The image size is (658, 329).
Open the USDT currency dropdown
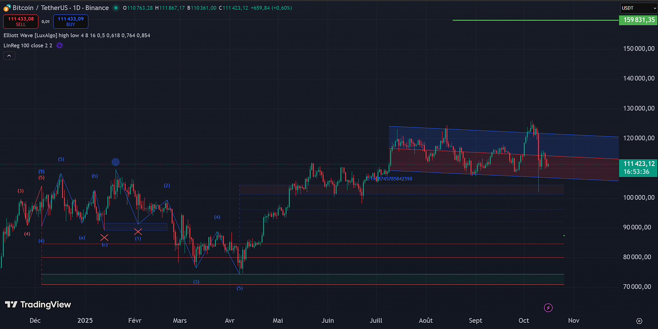tap(638, 8)
